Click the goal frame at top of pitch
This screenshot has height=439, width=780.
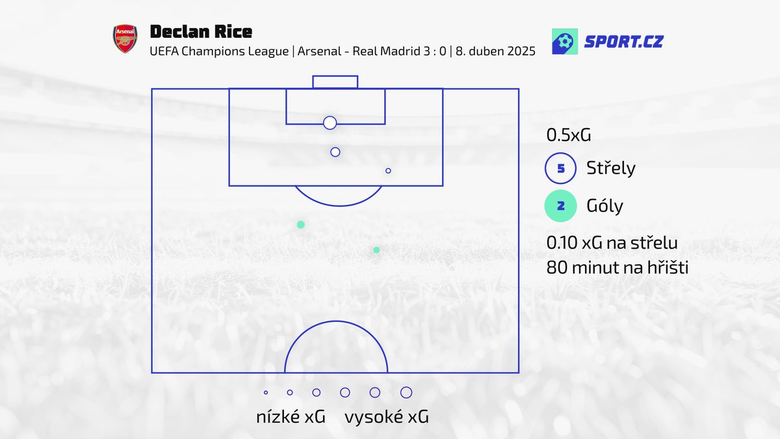pyautogui.click(x=335, y=82)
